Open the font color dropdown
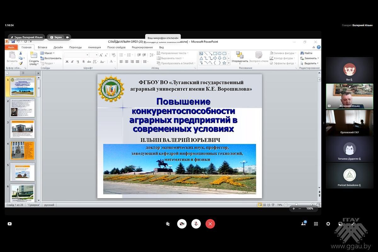This screenshot has width=378, height=252. (x=112, y=62)
